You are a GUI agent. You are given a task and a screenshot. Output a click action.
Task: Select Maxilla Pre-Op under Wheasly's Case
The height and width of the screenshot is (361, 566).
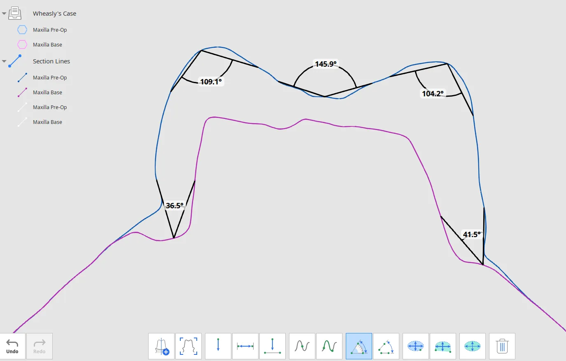[x=50, y=30]
